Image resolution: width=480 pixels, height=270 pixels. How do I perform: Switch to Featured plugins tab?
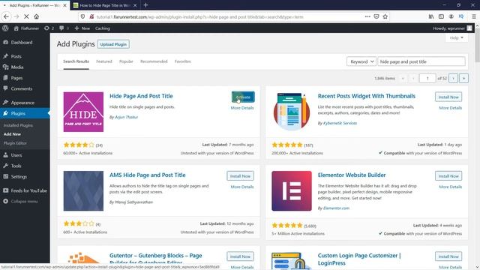click(104, 61)
